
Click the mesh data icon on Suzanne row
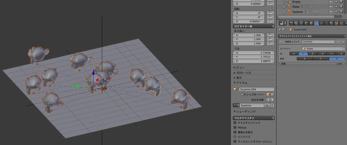(x=310, y=12)
